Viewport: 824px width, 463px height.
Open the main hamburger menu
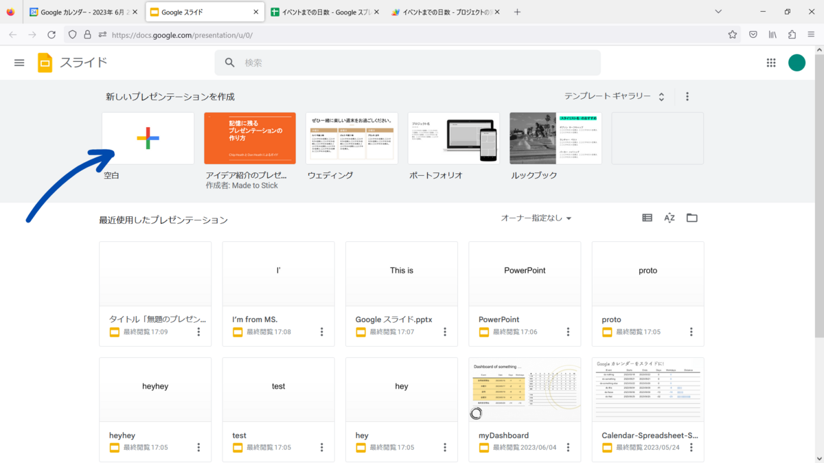(19, 63)
